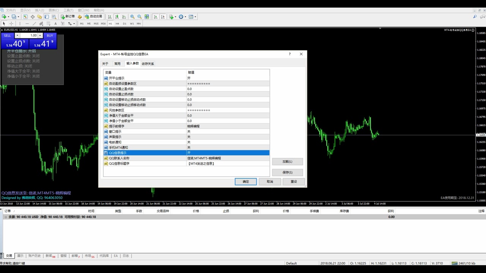The width and height of the screenshot is (486, 273).
Task: Click the SELL button on chart panel
Action: pos(8,35)
